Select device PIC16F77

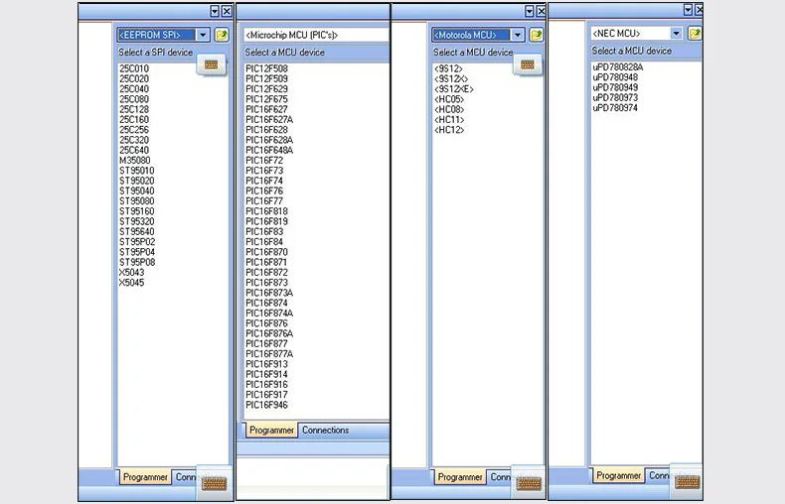coord(264,201)
